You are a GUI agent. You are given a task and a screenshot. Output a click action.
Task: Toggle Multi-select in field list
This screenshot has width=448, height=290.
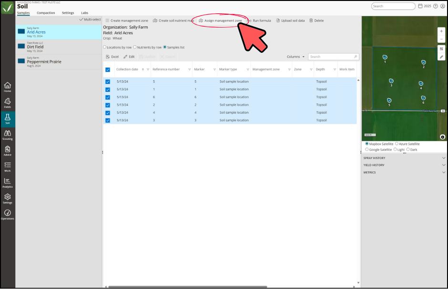(x=90, y=19)
